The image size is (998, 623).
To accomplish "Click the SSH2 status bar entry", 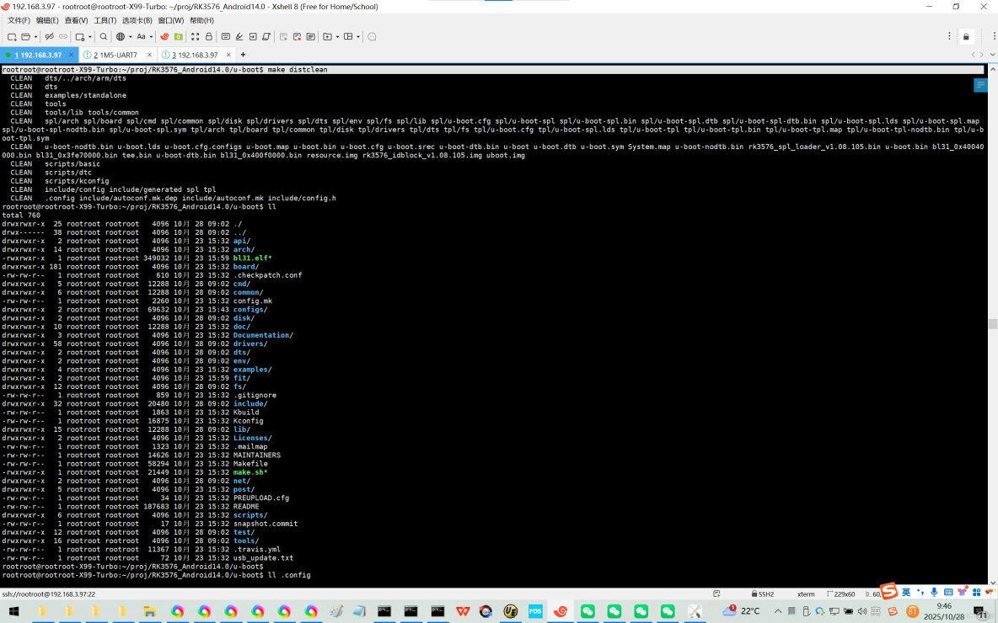I will click(763, 594).
